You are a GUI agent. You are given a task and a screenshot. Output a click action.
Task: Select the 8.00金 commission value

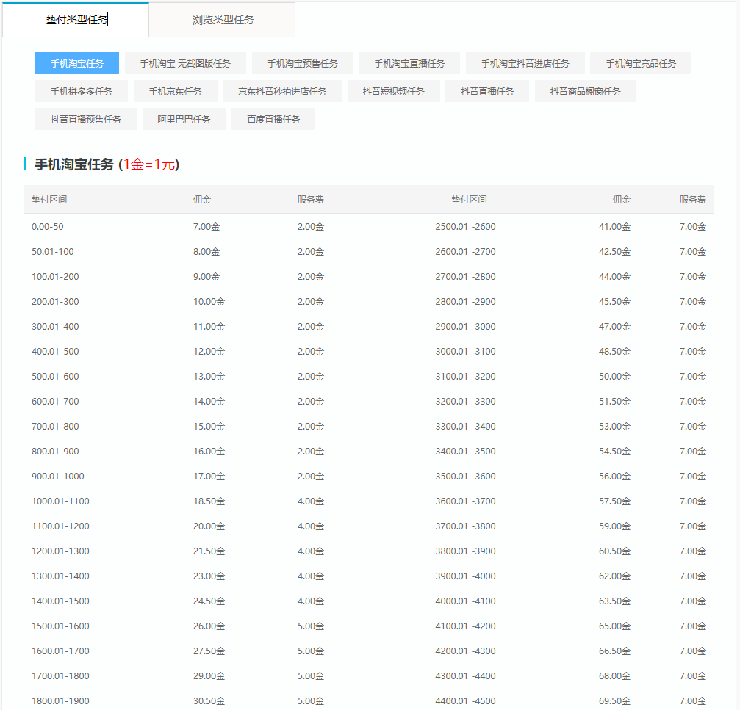pyautogui.click(x=206, y=251)
